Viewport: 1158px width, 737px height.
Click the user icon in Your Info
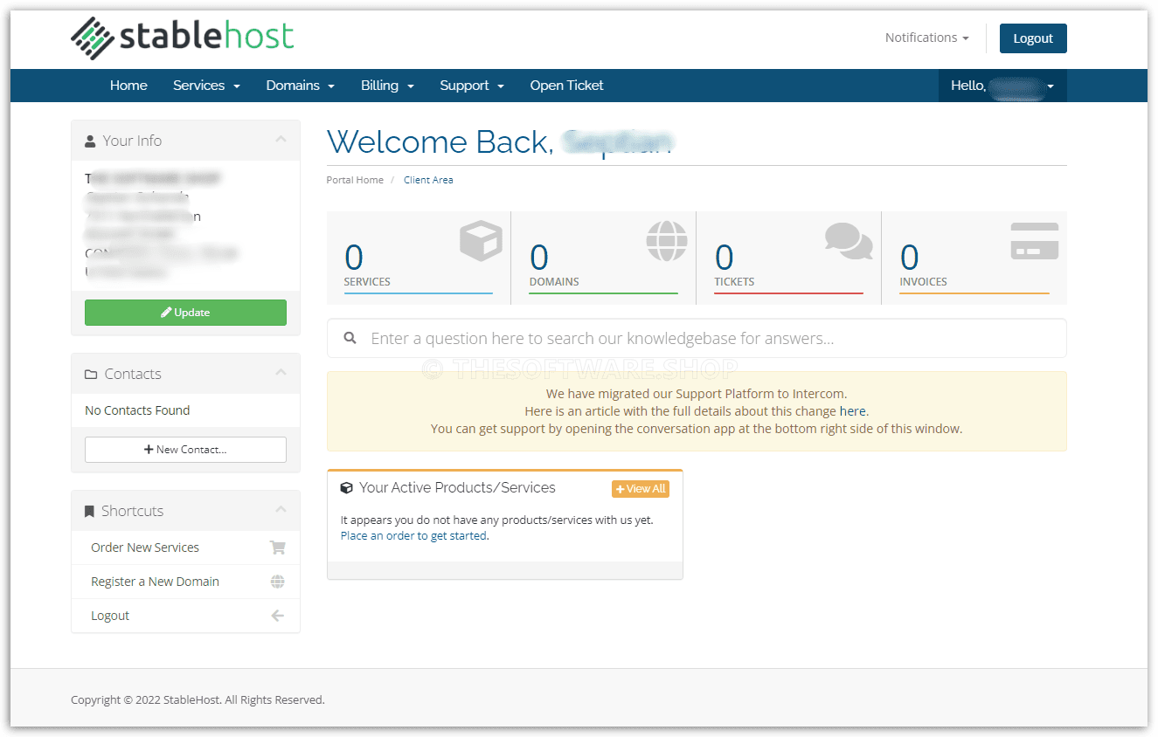pyautogui.click(x=90, y=141)
